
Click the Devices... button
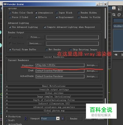click(36, 43)
